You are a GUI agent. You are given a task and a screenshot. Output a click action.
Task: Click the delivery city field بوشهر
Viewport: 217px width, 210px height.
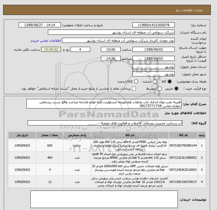(x=154, y=74)
